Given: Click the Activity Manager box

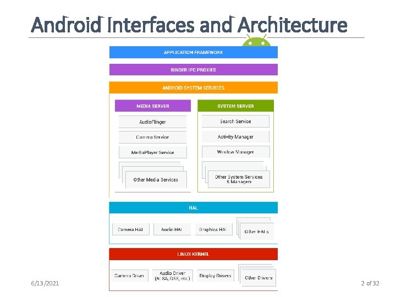Looking at the screenshot, I should (235, 136).
